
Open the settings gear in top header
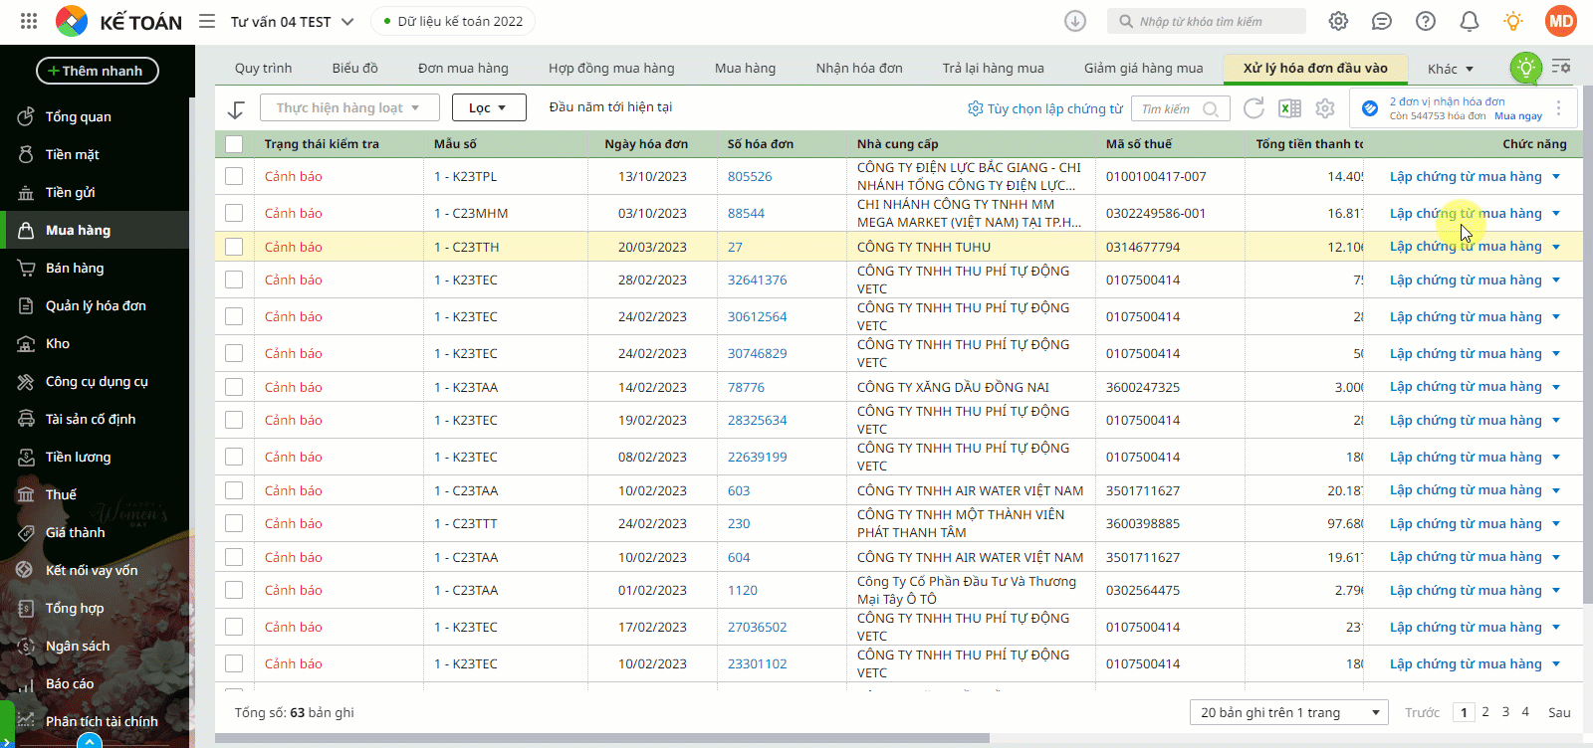click(x=1338, y=21)
